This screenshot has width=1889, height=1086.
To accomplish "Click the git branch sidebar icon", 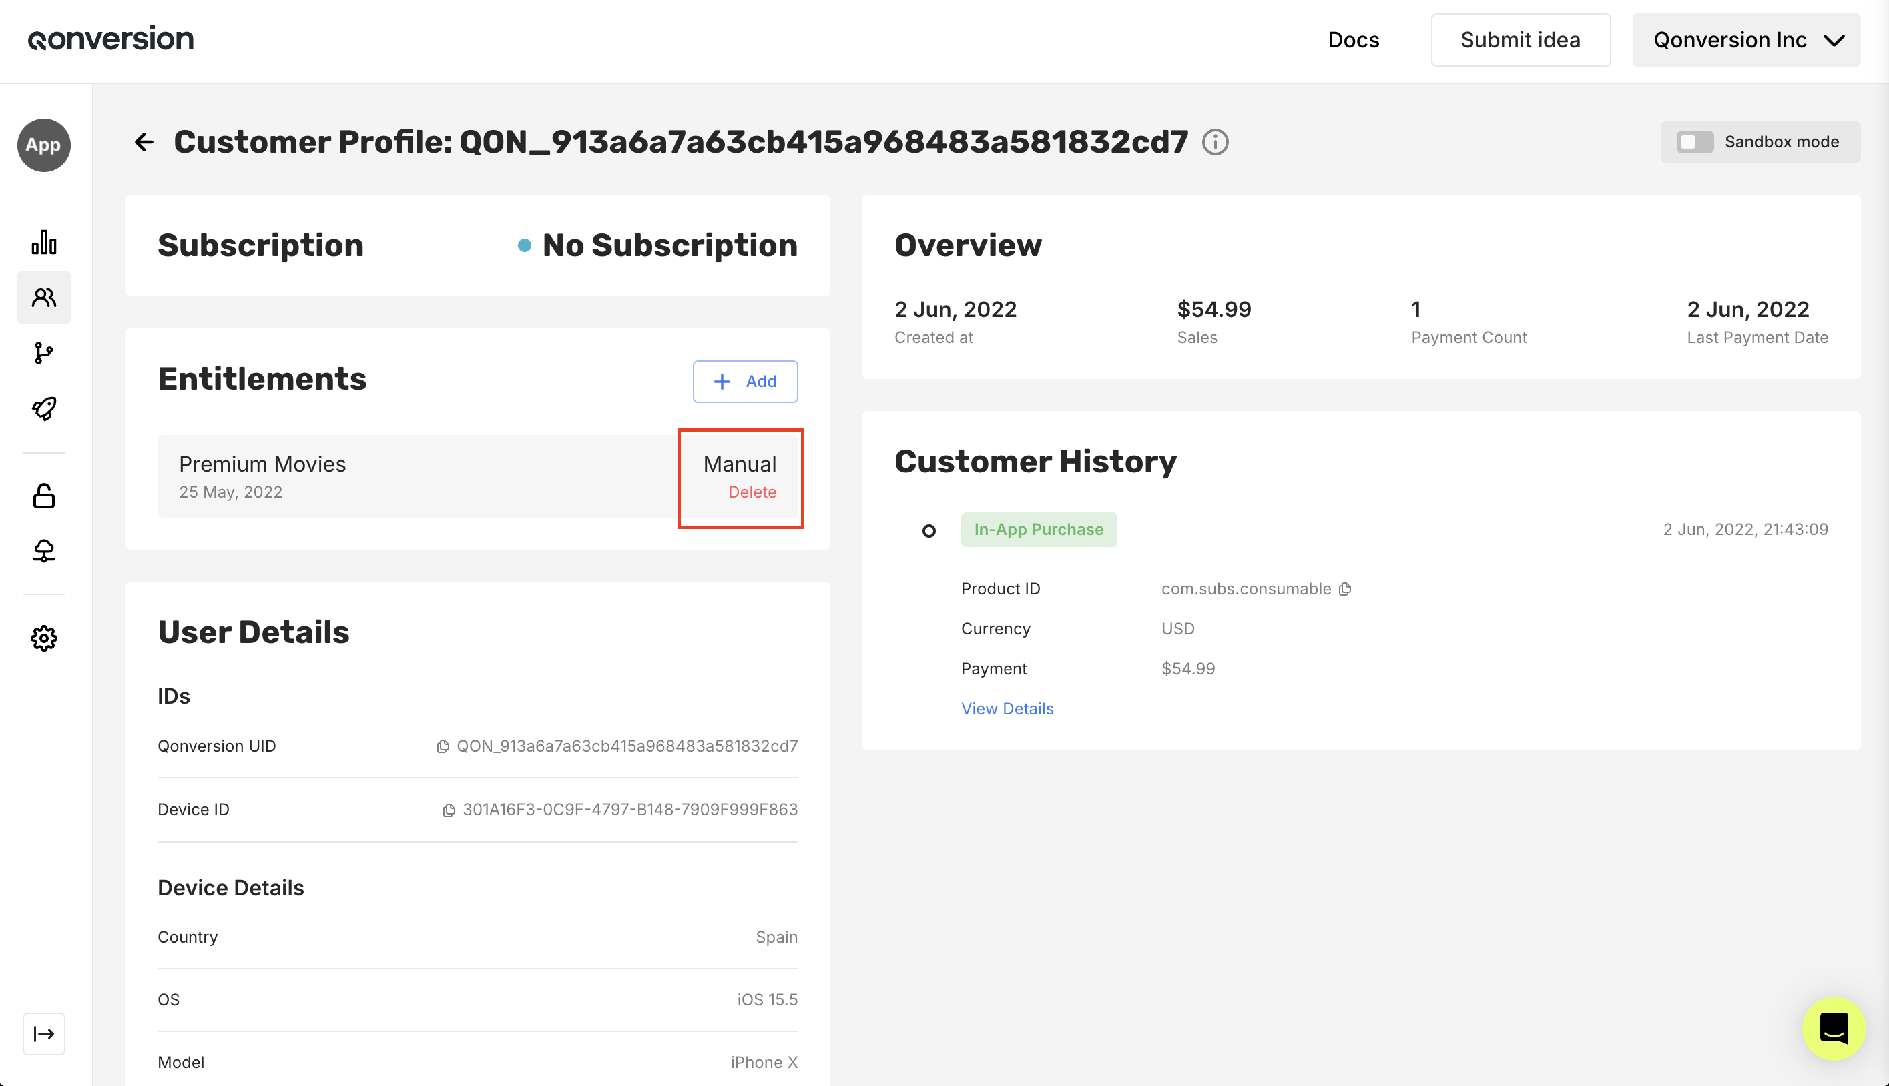I will 44,353.
